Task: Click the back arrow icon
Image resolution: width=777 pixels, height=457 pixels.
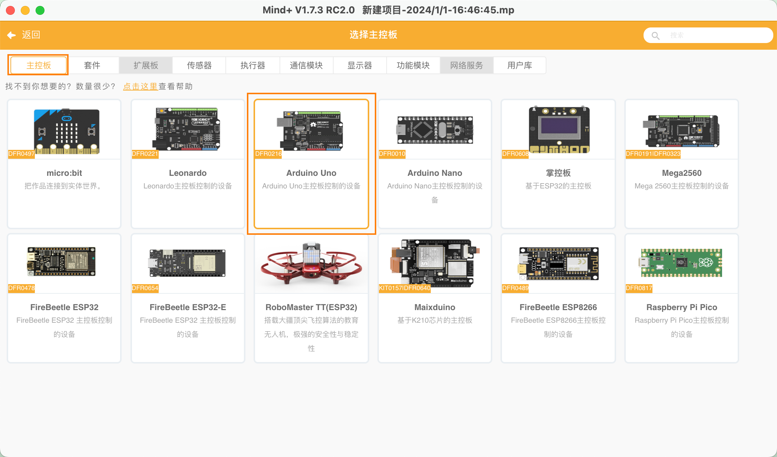Action: click(11, 35)
